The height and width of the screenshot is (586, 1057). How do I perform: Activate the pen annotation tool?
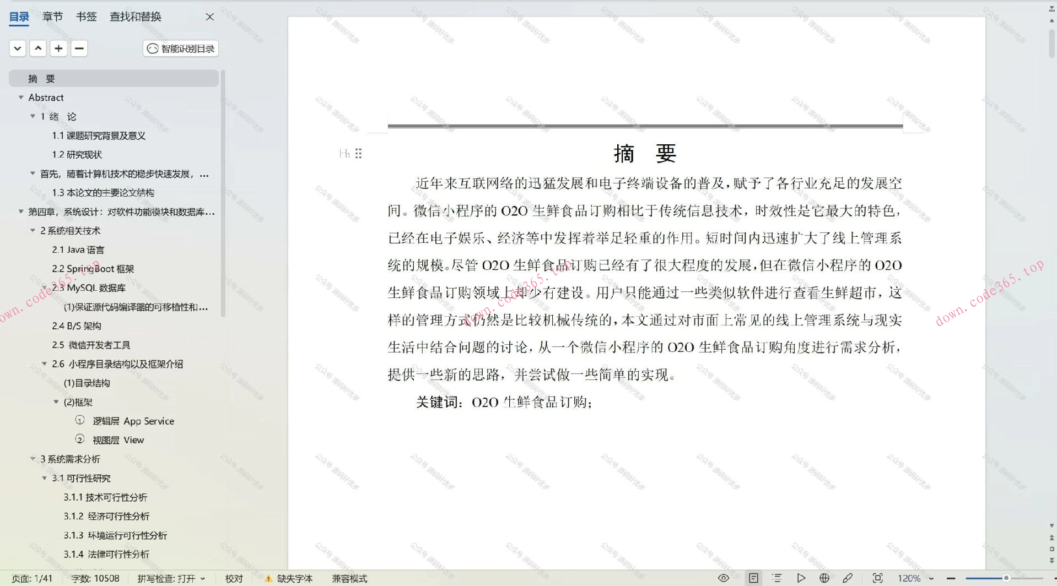pos(847,578)
